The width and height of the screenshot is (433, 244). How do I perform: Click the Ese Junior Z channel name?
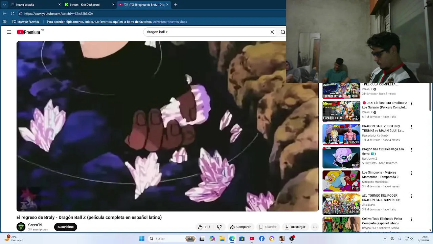tap(369, 159)
